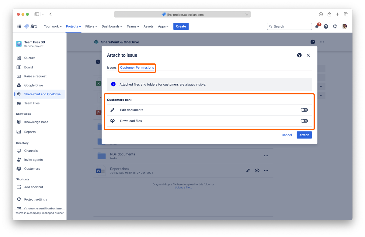
Task: Select the Customer Permissions tab
Action: pos(137,67)
